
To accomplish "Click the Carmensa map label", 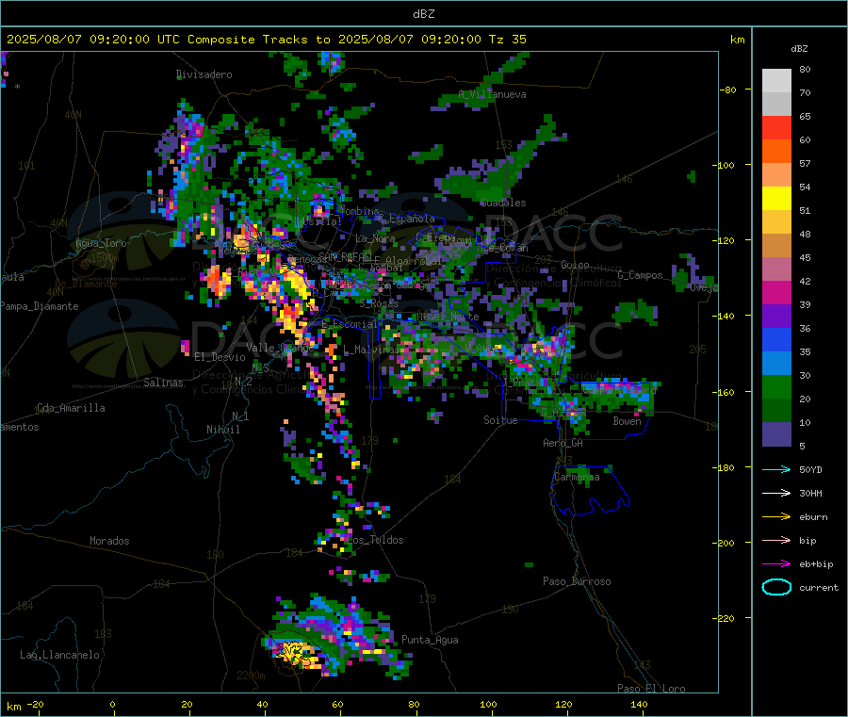I will point(577,477).
